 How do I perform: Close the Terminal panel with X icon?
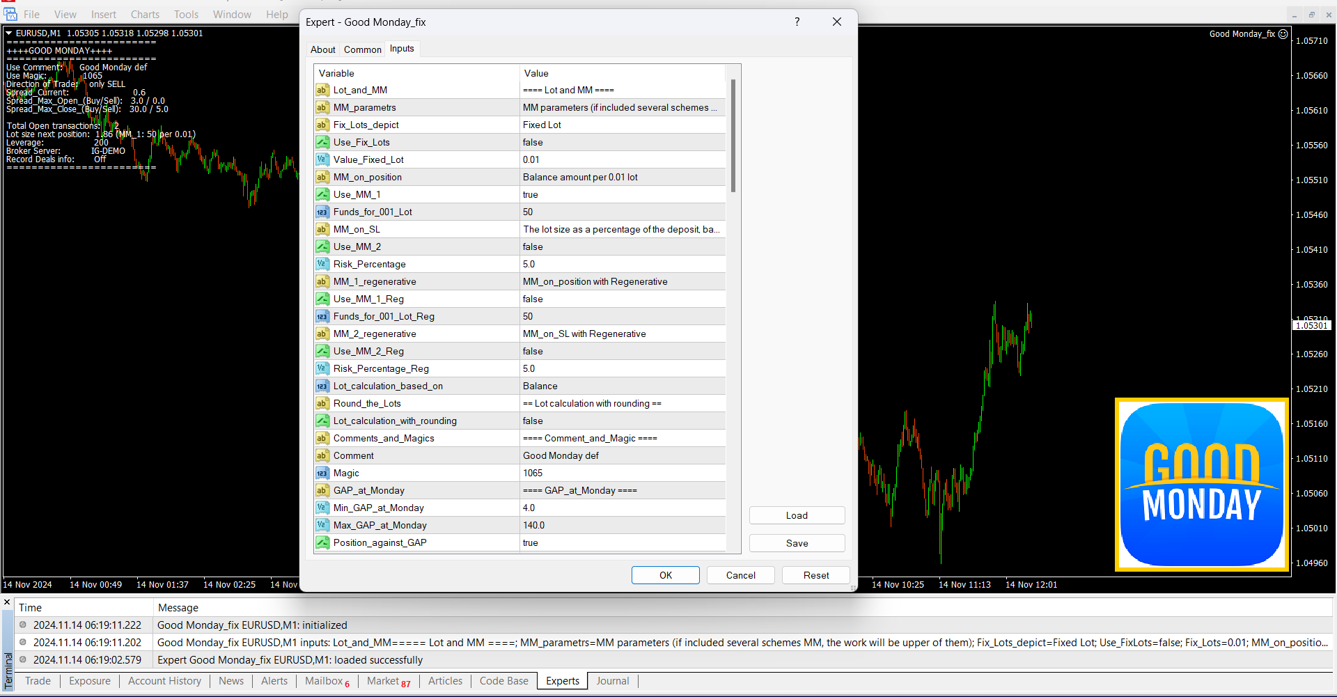(x=7, y=602)
